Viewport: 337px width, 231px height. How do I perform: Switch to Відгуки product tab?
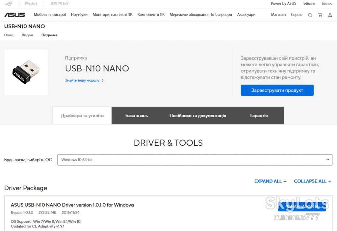click(x=27, y=35)
